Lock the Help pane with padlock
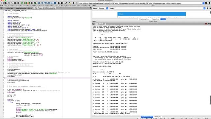This screenshot has width=211, height=119. click(x=207, y=8)
